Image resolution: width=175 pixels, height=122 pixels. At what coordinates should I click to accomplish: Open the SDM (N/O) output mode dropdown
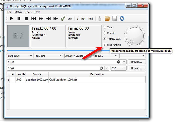(20, 56)
